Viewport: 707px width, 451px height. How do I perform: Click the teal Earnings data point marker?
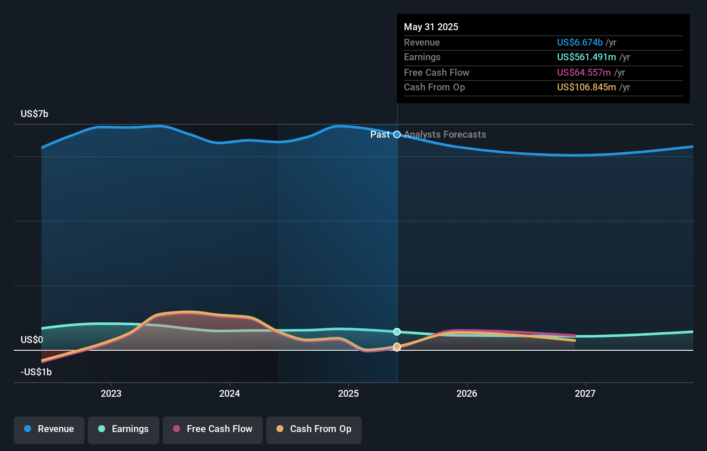click(x=397, y=332)
